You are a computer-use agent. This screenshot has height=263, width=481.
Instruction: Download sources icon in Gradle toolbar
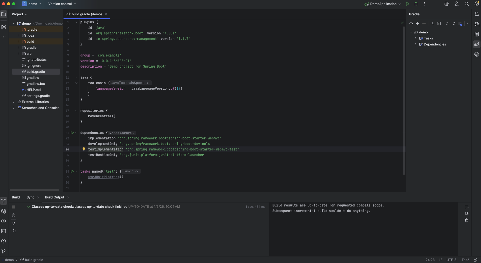(x=432, y=24)
